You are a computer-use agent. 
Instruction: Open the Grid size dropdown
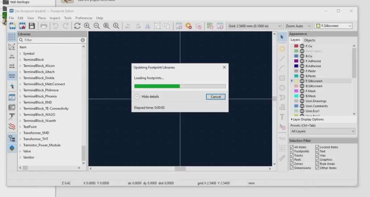(255, 26)
